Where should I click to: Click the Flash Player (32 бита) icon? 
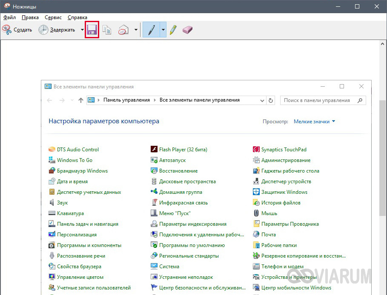coord(154,149)
